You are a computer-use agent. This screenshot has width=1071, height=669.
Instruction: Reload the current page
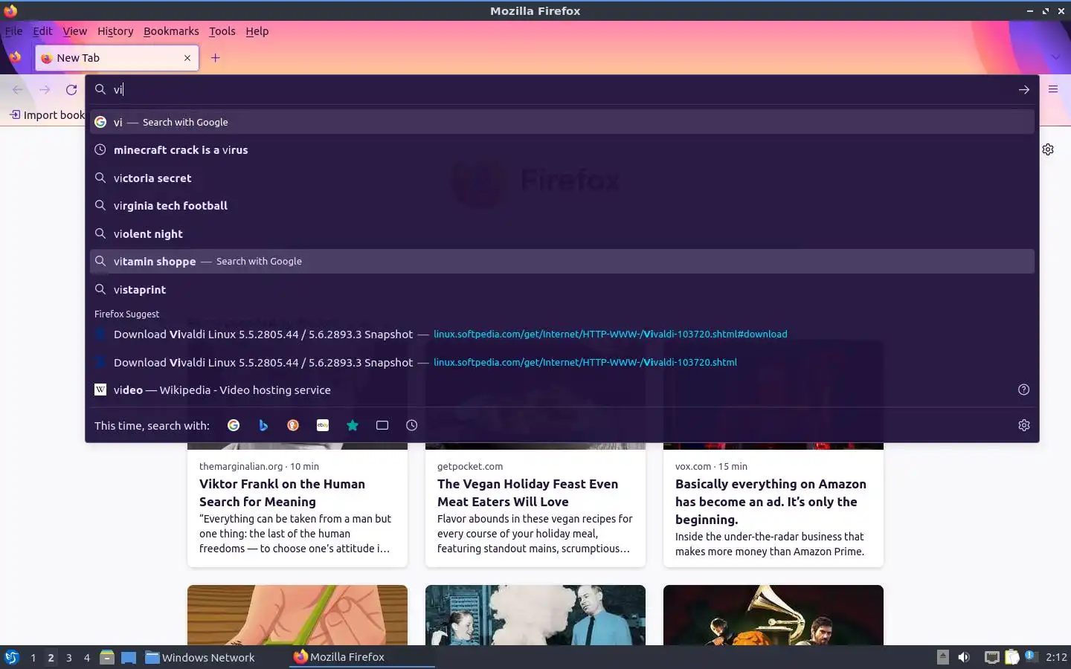click(x=71, y=89)
